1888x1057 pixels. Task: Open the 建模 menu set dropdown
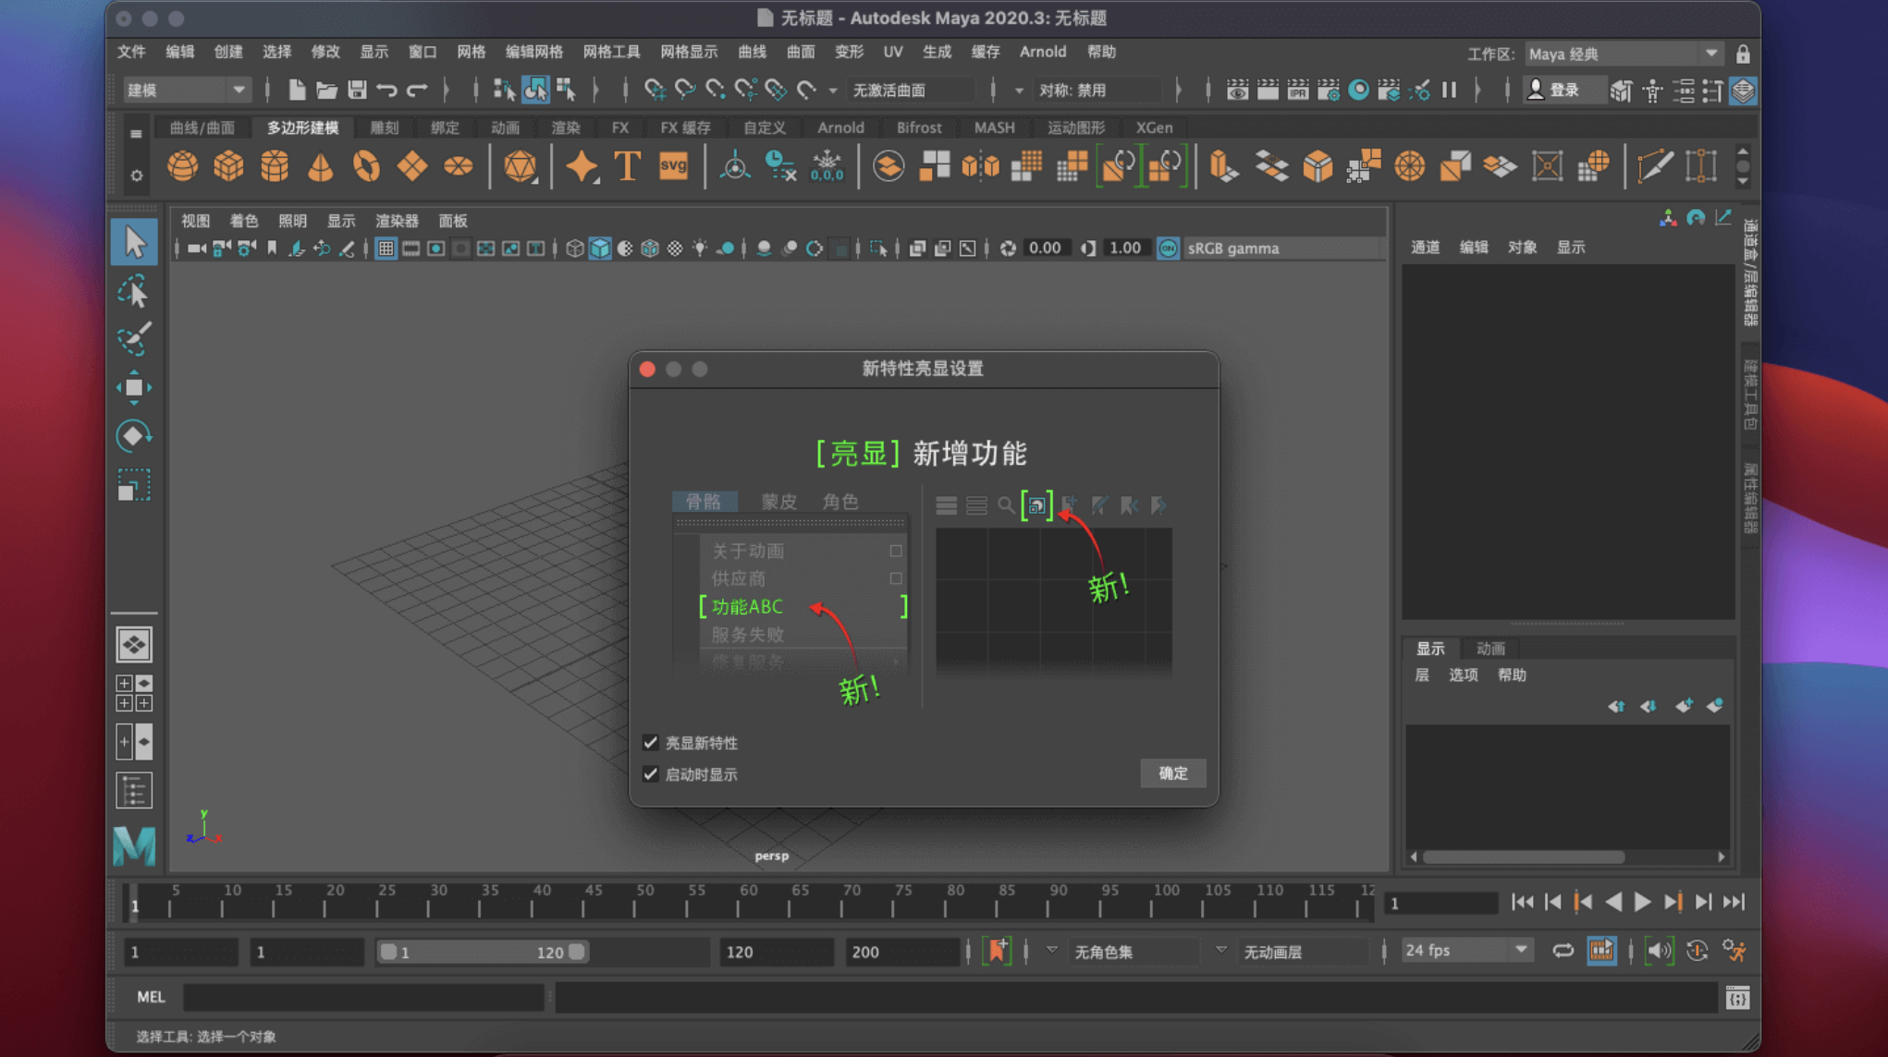[x=186, y=90]
